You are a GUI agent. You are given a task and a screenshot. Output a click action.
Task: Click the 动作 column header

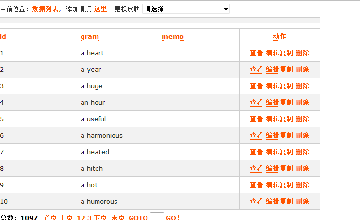tap(279, 37)
